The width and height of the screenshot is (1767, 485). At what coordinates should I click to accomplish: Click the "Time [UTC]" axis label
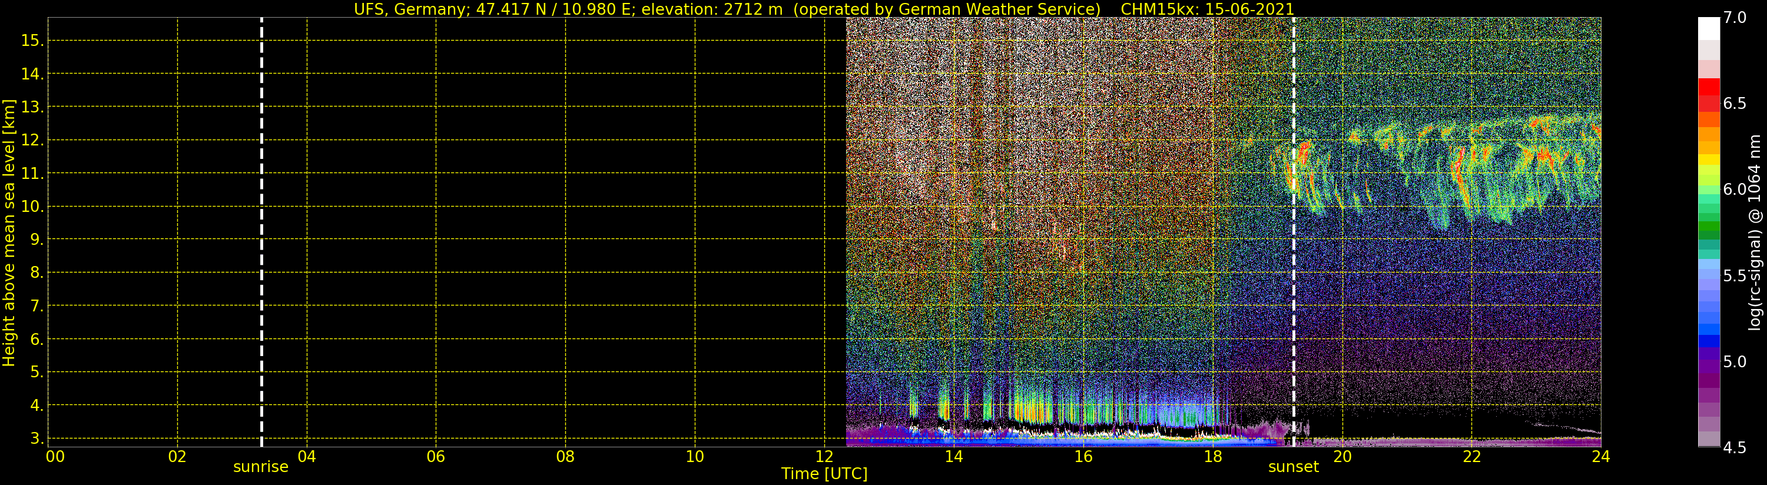point(824,474)
